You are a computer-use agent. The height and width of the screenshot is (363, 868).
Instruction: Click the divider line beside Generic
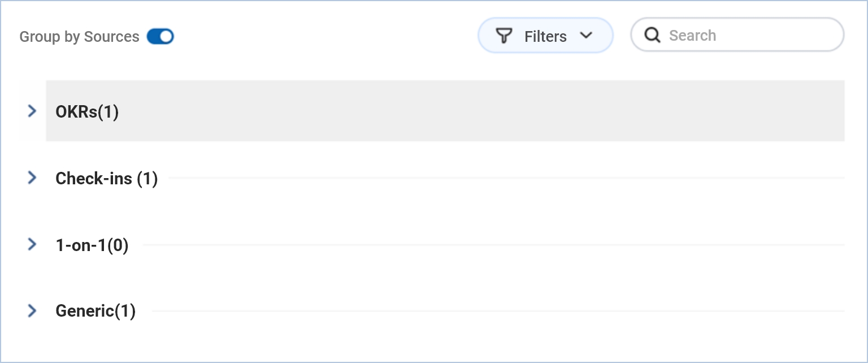(x=497, y=311)
